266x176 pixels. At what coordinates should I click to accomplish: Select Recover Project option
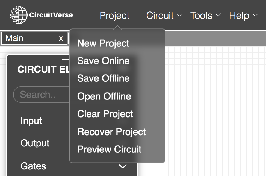click(x=111, y=132)
